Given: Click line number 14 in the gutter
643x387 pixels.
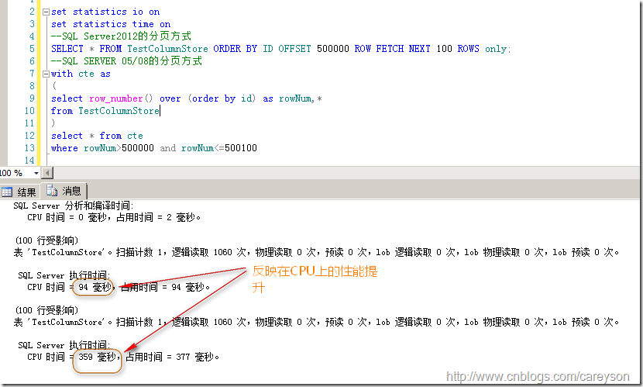Looking at the screenshot, I should [x=29, y=160].
